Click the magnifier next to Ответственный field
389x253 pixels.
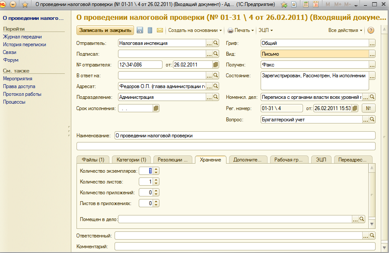[x=372, y=236]
